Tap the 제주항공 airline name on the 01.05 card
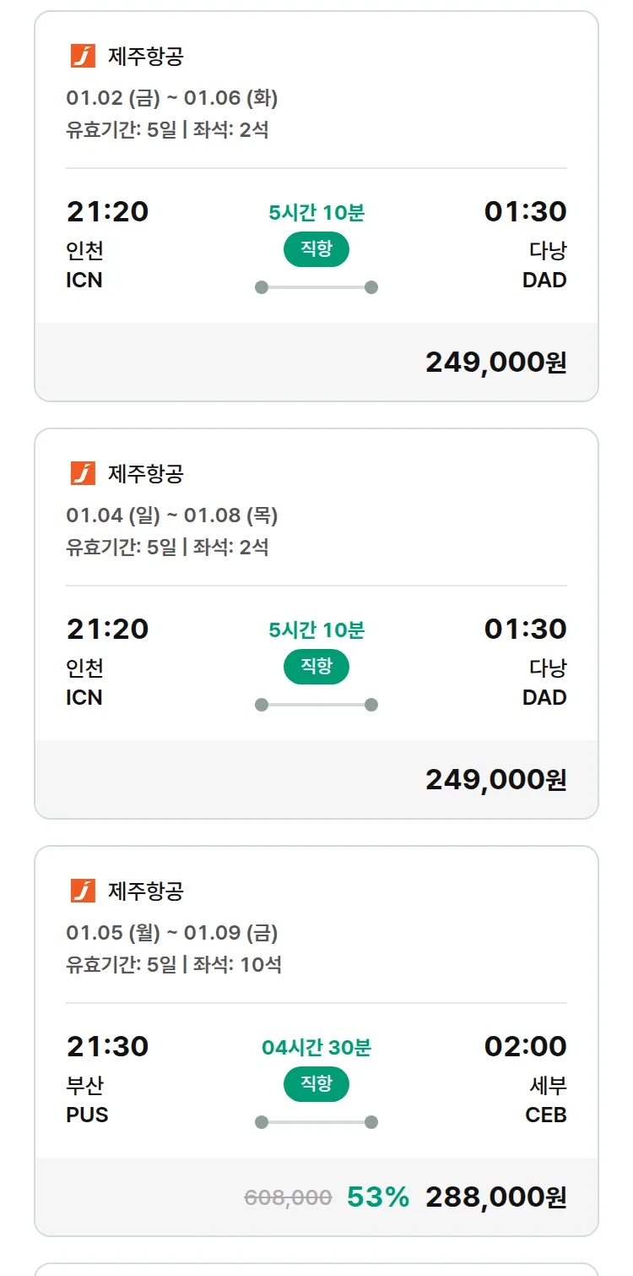Screen dimensions: 633x1276 146,891
